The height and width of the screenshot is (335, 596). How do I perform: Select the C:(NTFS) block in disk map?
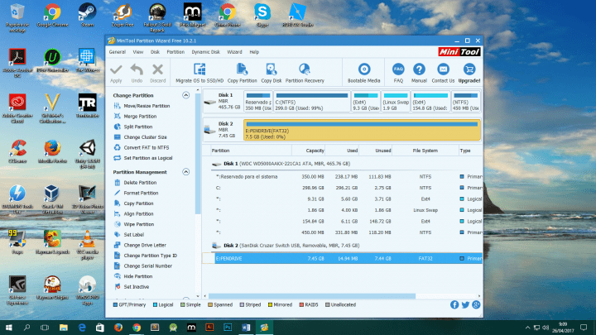(x=312, y=102)
